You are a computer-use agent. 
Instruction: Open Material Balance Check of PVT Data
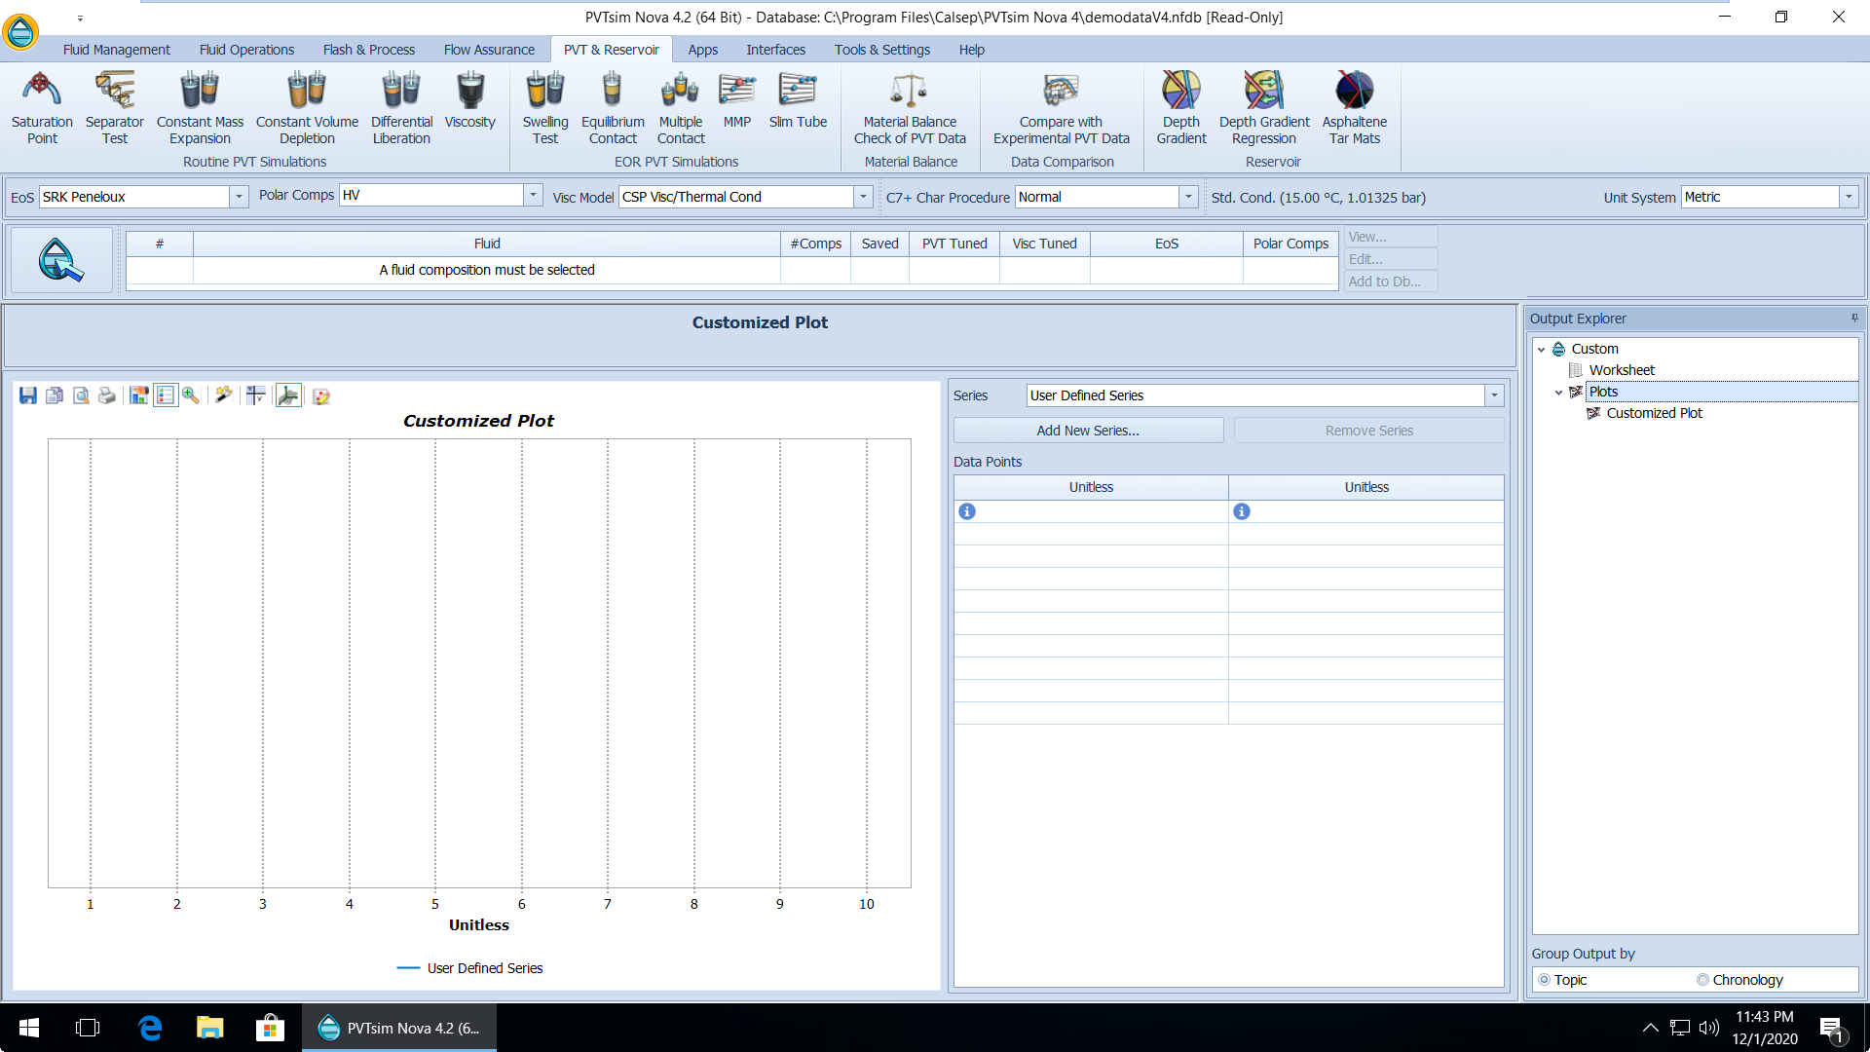910,107
